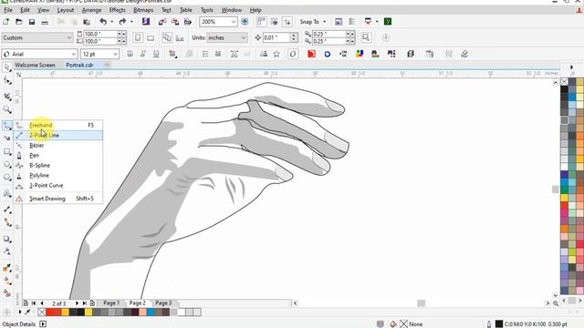Open the Custom page size dropdown
The width and height of the screenshot is (584, 328).
69,38
